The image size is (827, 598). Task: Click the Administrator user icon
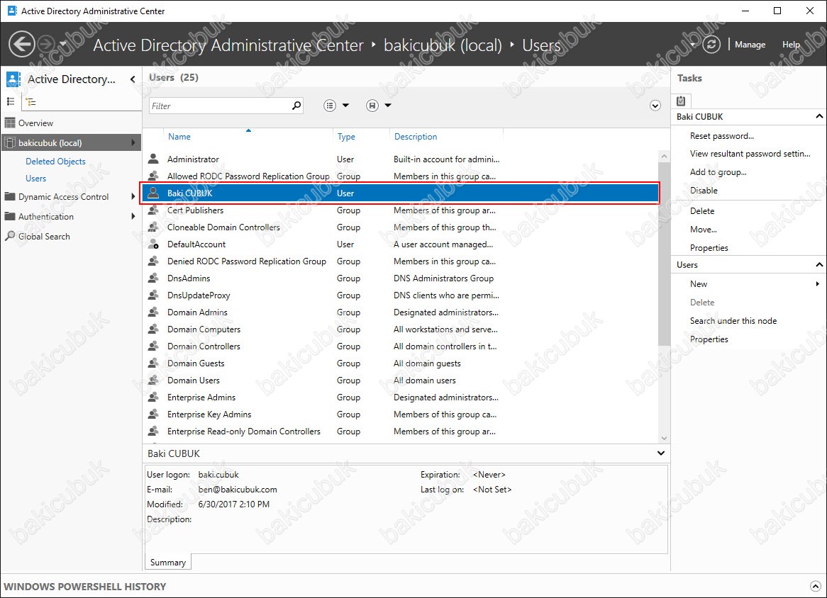pos(153,159)
